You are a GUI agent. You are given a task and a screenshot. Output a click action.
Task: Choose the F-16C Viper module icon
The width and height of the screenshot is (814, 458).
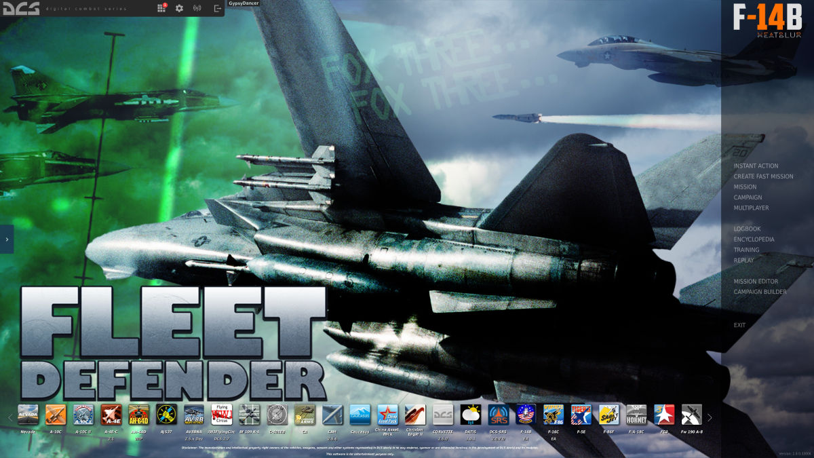pos(554,414)
